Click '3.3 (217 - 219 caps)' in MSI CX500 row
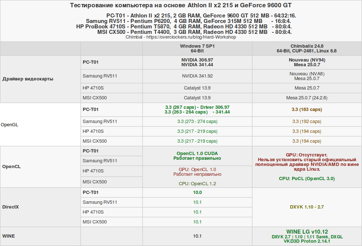 point(197,141)
